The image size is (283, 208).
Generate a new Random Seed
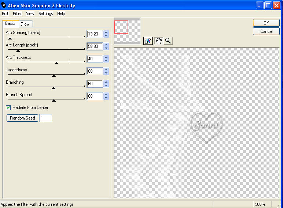coord(22,118)
